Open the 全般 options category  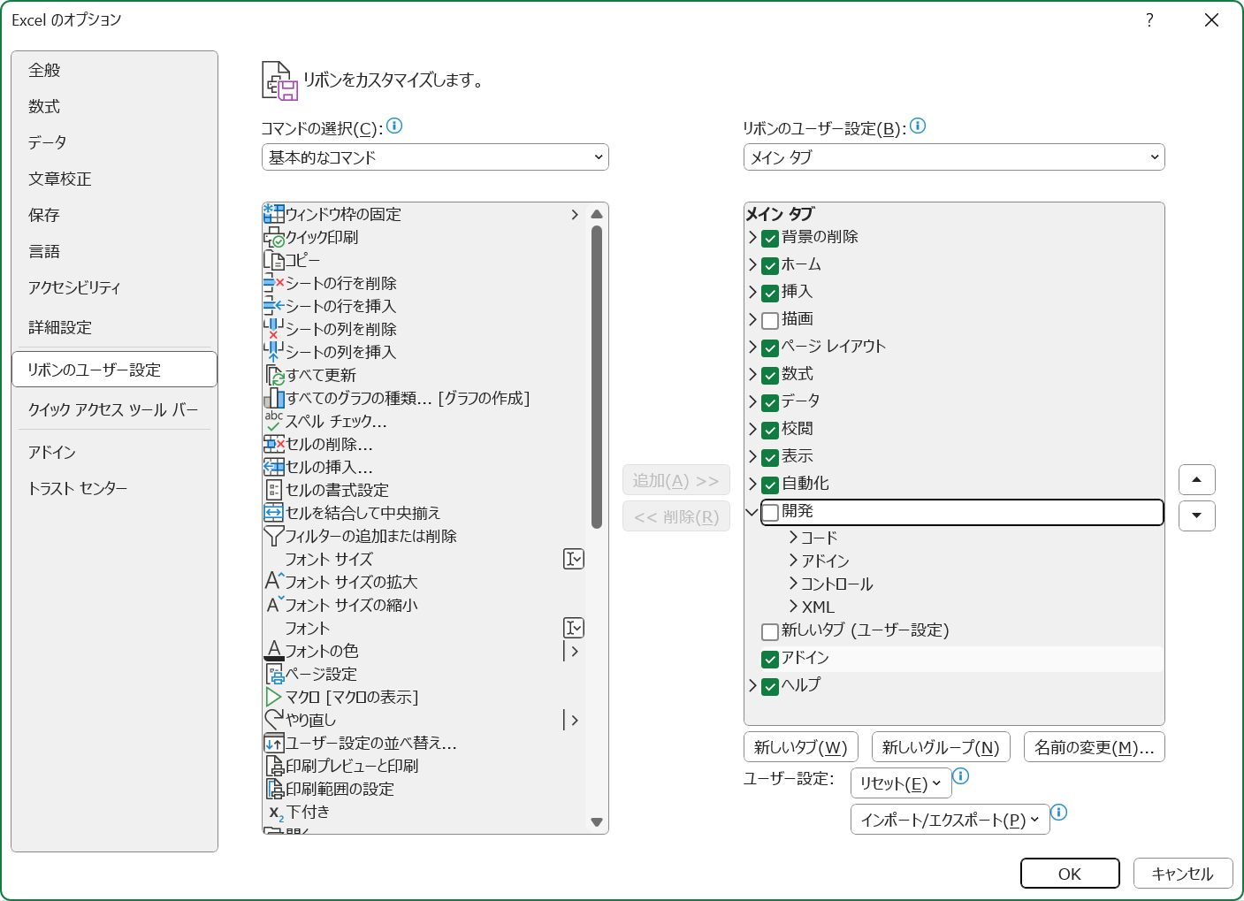[x=114, y=70]
